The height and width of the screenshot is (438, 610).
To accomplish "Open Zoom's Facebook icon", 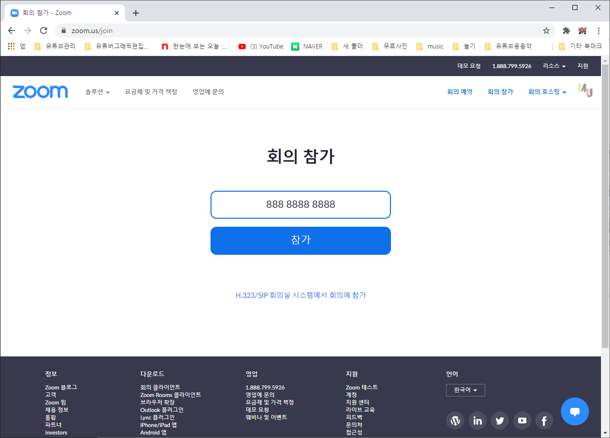I will pos(544,420).
